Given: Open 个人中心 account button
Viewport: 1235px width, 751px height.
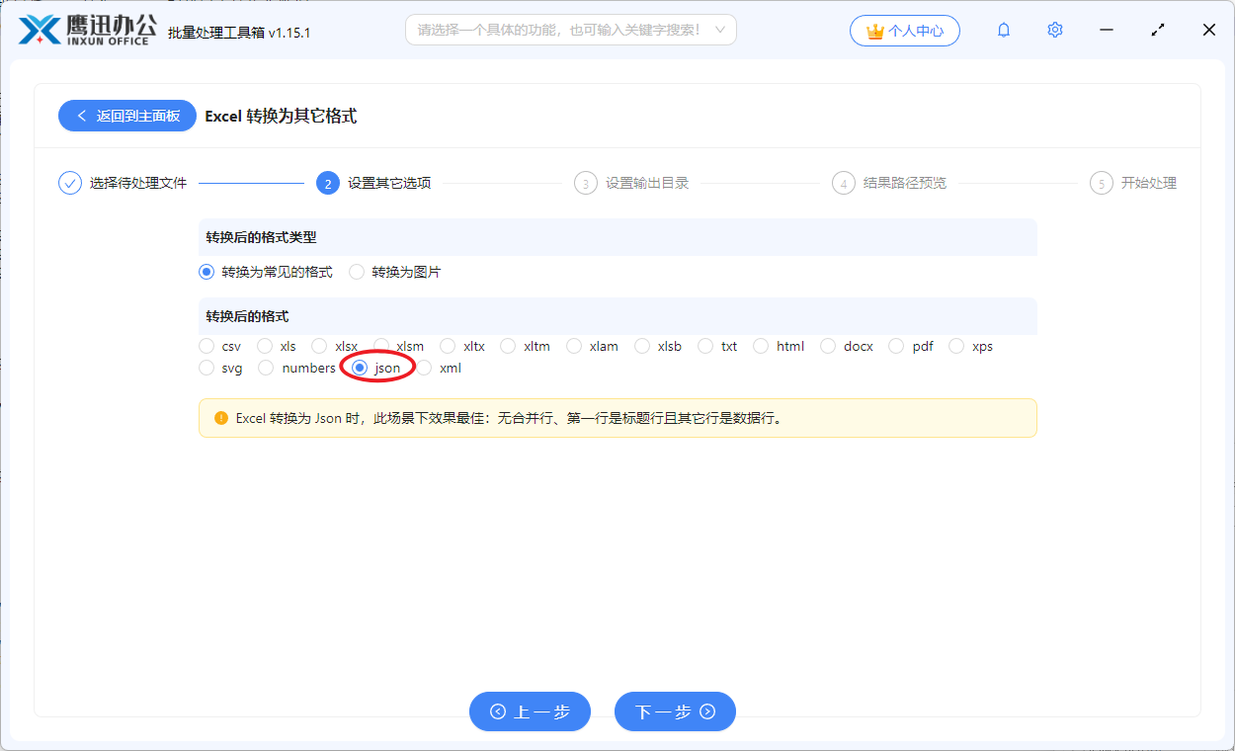Looking at the screenshot, I should click(x=905, y=31).
